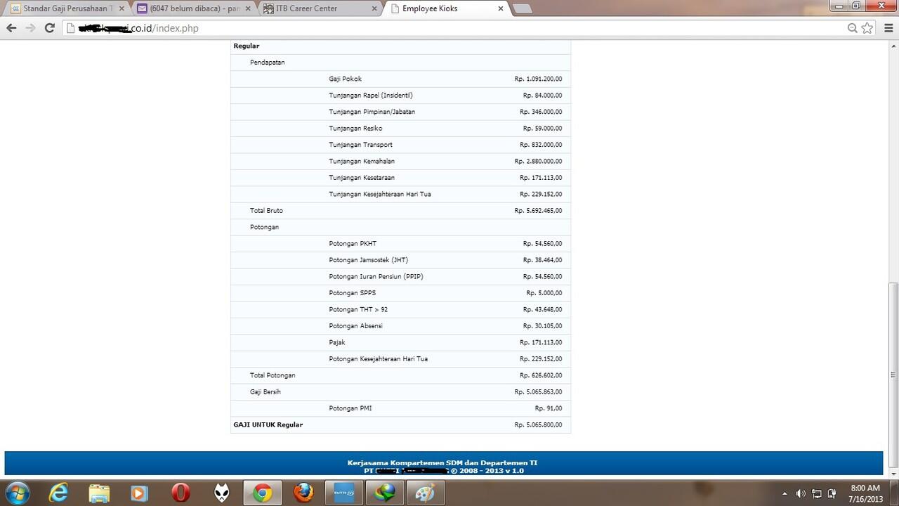The width and height of the screenshot is (899, 506).
Task: Click the Gaji Bersih label
Action: point(265,392)
